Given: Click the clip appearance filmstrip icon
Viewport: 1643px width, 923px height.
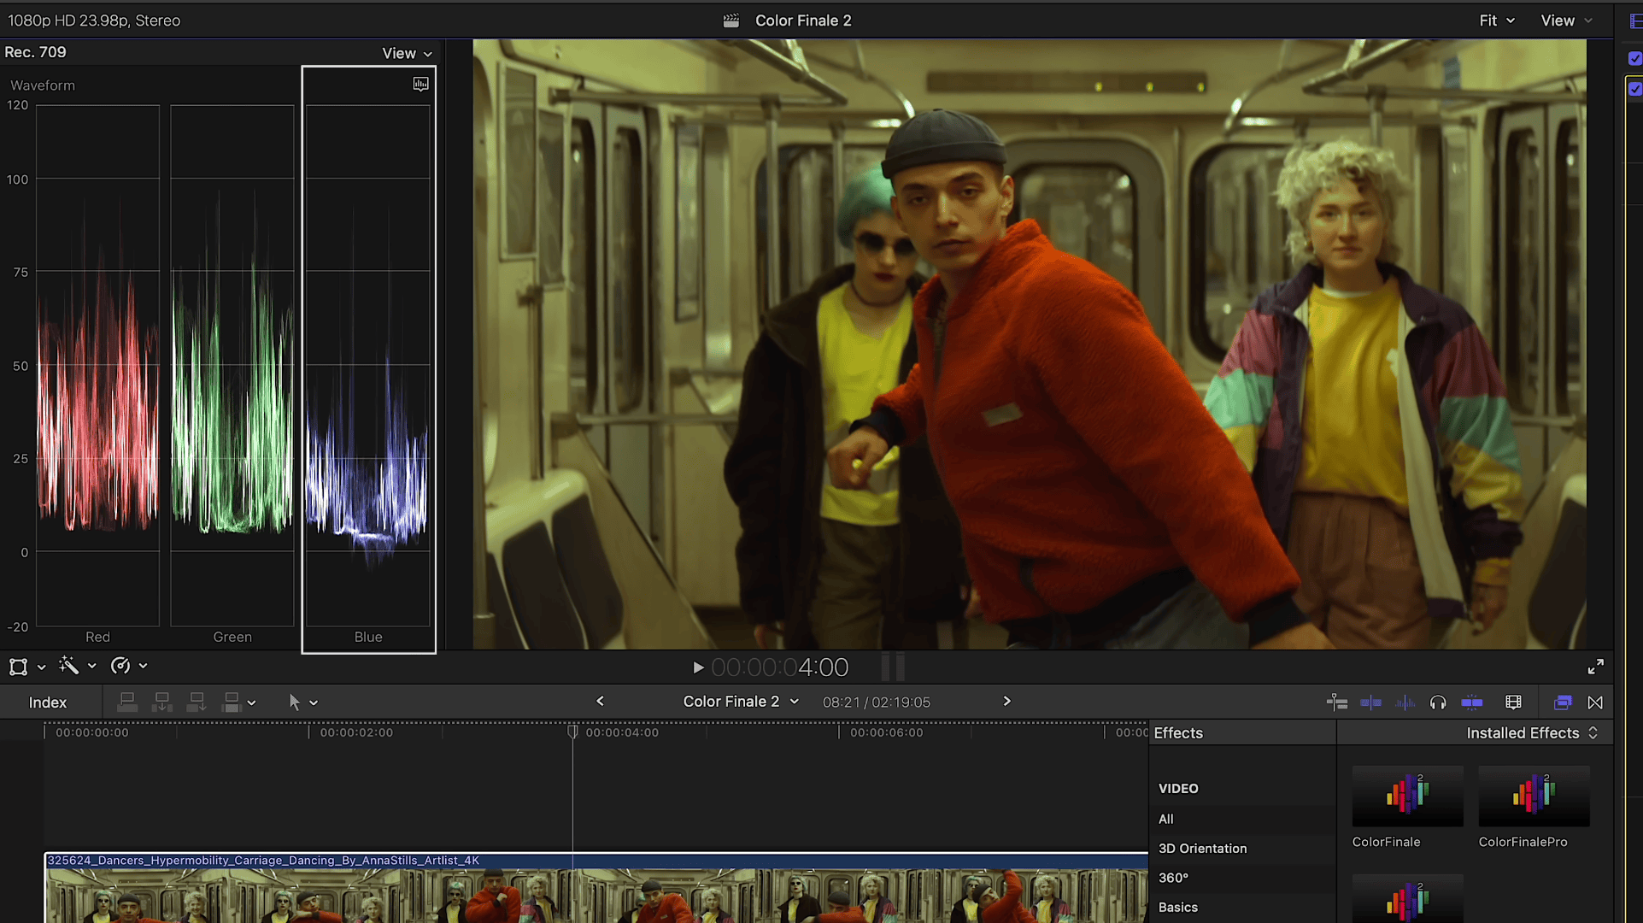Looking at the screenshot, I should tap(1513, 703).
